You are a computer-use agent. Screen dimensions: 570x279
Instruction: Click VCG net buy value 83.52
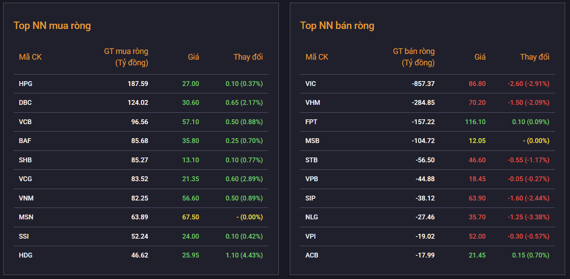tap(140, 179)
